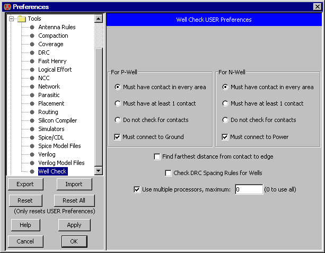
Task: Click the maximum processors input field
Action: (249, 189)
